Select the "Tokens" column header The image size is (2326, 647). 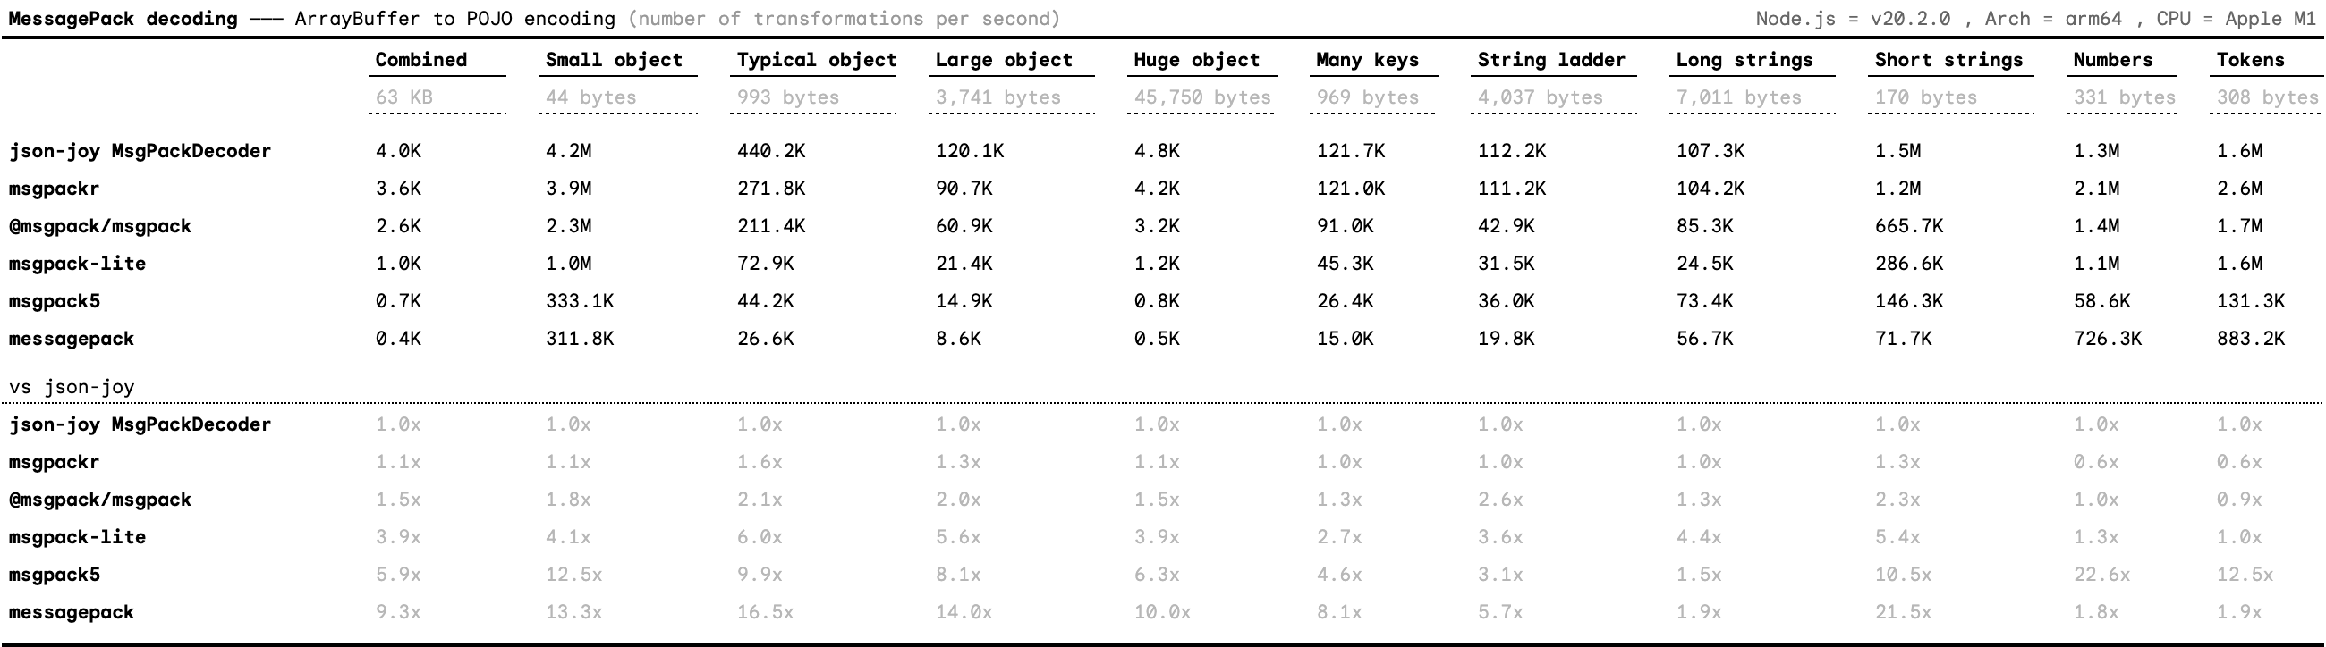(2250, 60)
